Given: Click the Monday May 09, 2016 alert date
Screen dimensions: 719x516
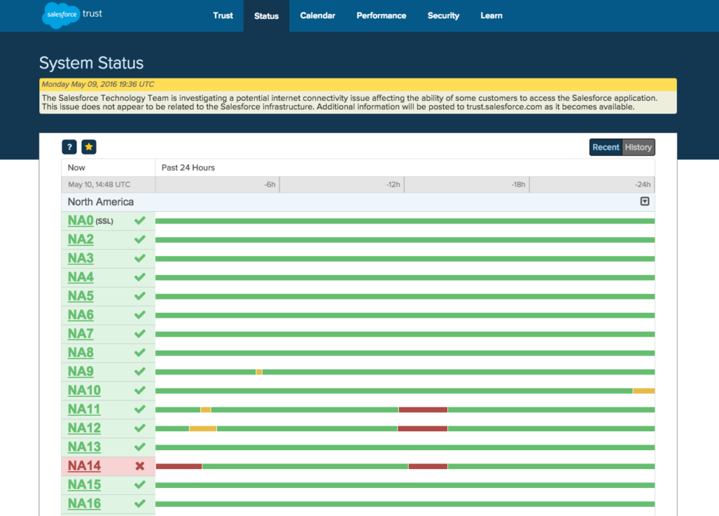Looking at the screenshot, I should (98, 84).
